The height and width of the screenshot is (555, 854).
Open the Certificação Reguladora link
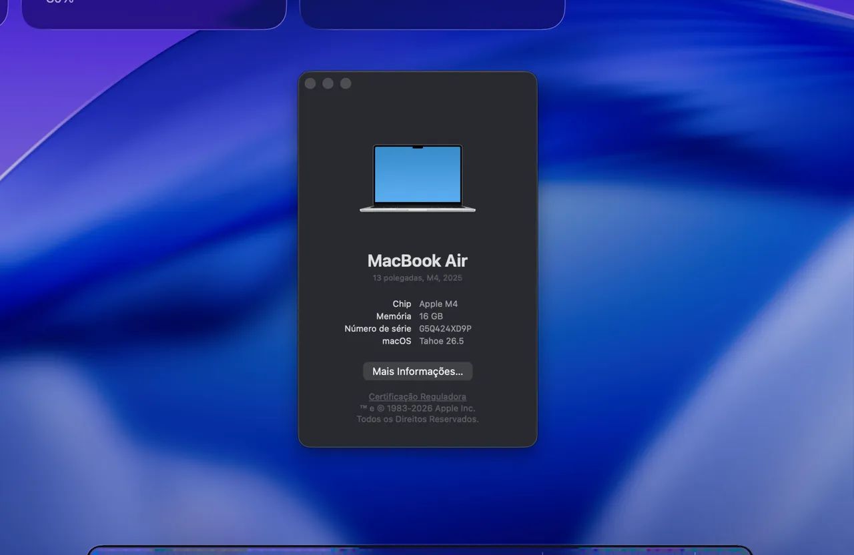418,397
